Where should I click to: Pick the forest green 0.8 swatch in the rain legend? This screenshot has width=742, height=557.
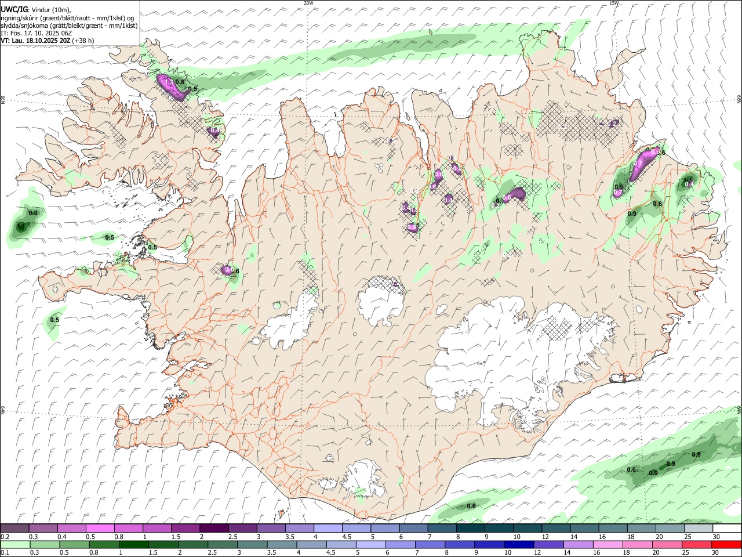(x=104, y=544)
